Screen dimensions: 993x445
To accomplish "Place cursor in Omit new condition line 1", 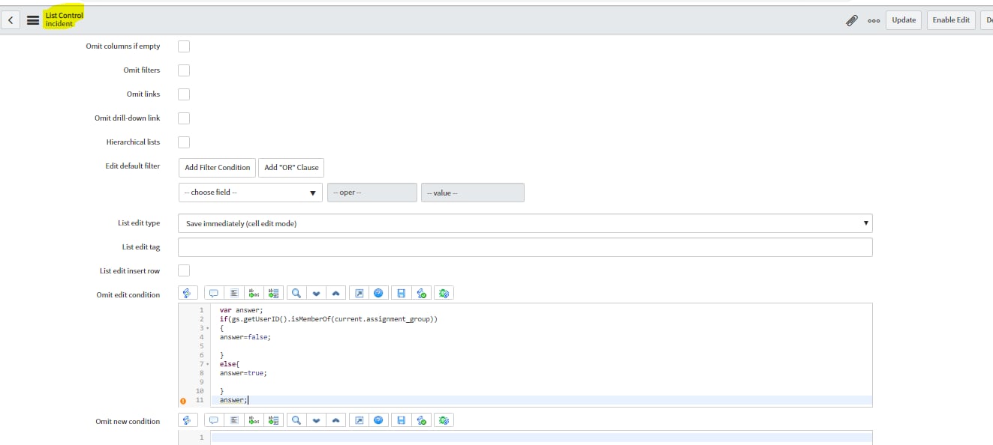I will coord(540,437).
